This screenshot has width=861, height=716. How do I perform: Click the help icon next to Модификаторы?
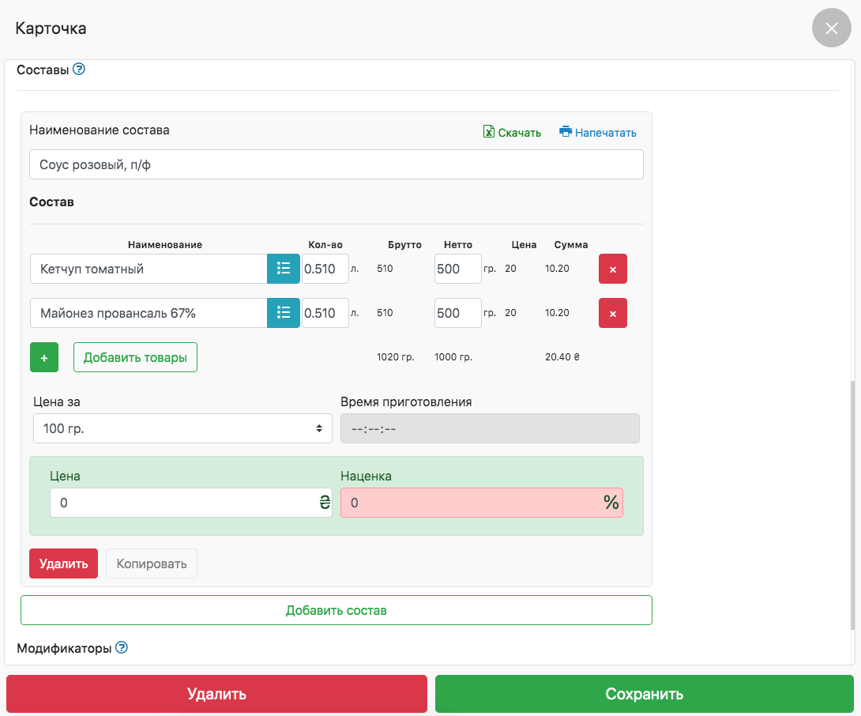(x=122, y=648)
